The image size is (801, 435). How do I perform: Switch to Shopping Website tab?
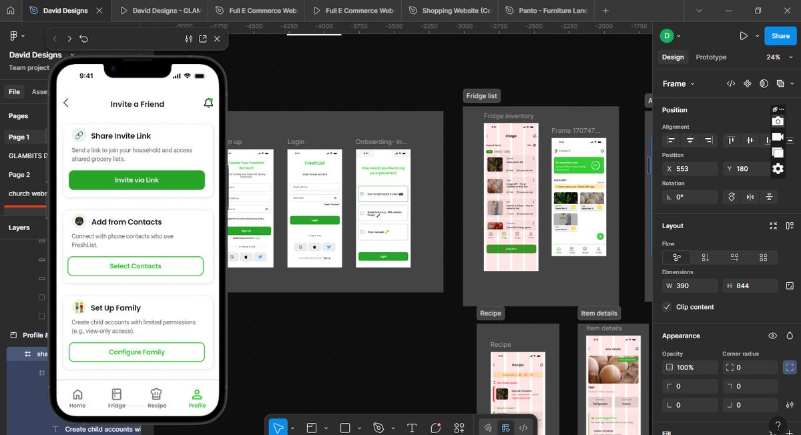point(449,11)
